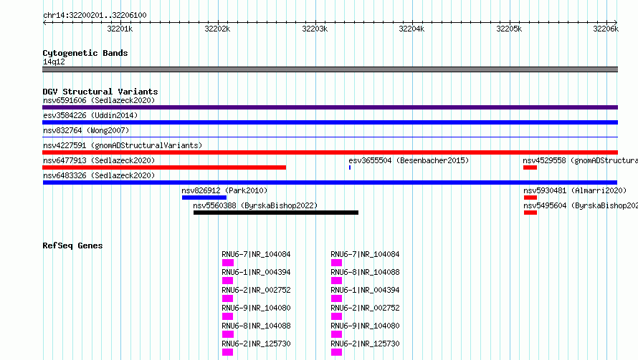Click the black nsv5560388 (ByrskaBishop2022) bar
Image resolution: width=638 pixels, height=360 pixels.
coord(276,213)
